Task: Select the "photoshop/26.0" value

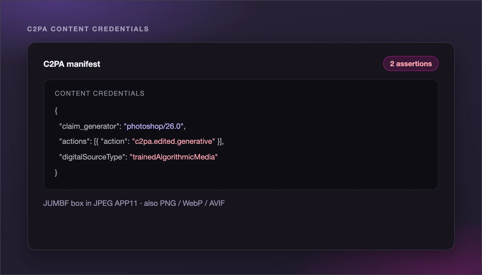Action: tap(154, 126)
